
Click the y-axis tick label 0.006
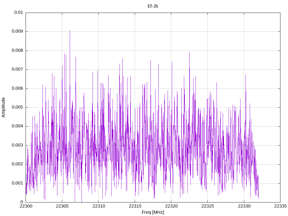[x=17, y=89]
